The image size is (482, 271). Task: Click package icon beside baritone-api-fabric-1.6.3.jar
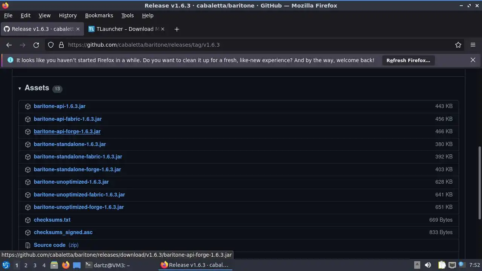point(27,119)
